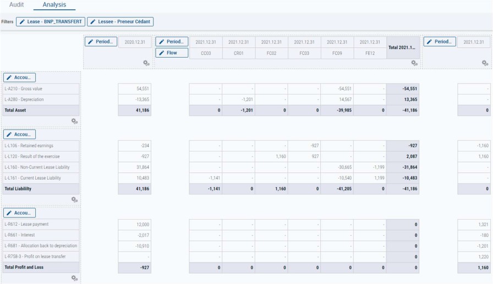Edit the Lessee - Preneur Cédant filter
The height and width of the screenshot is (284, 493).
click(x=120, y=21)
